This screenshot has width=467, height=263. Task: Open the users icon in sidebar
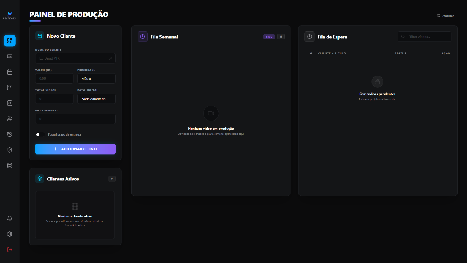click(x=10, y=119)
